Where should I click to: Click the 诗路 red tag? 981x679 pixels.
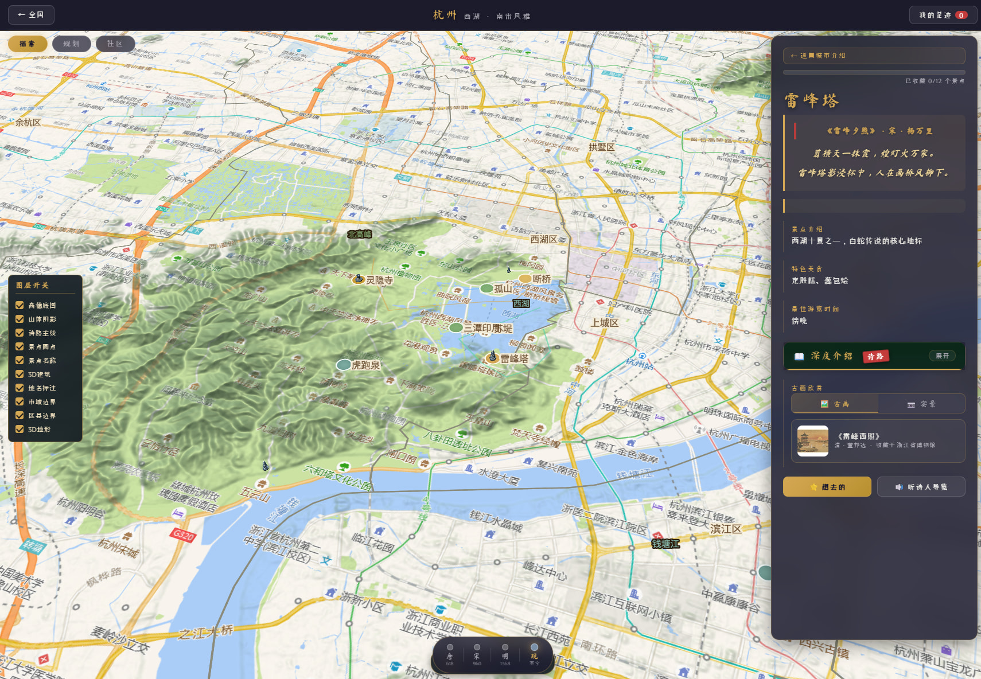click(x=875, y=356)
